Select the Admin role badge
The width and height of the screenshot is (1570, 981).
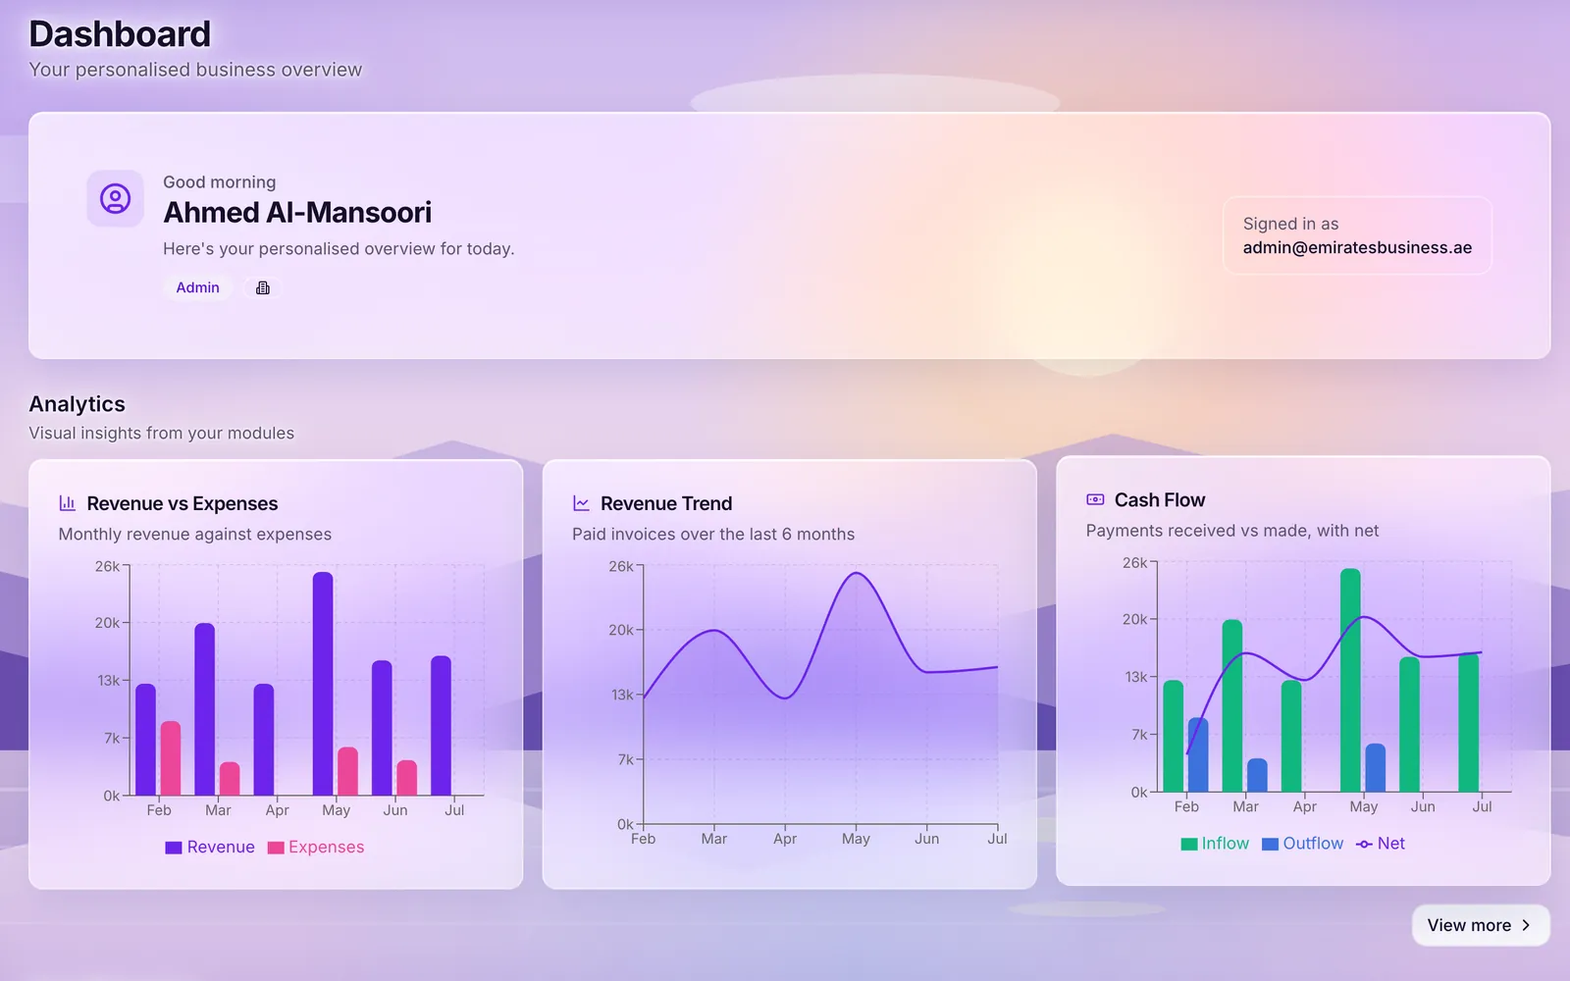(198, 287)
